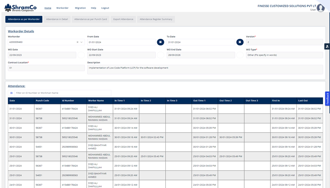Viewport: 330px width, 188px height.
Task: Click the Version field
Action: tap(285, 42)
